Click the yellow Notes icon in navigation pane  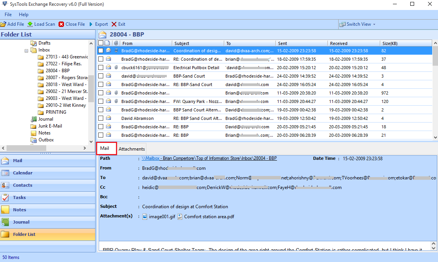click(5, 210)
